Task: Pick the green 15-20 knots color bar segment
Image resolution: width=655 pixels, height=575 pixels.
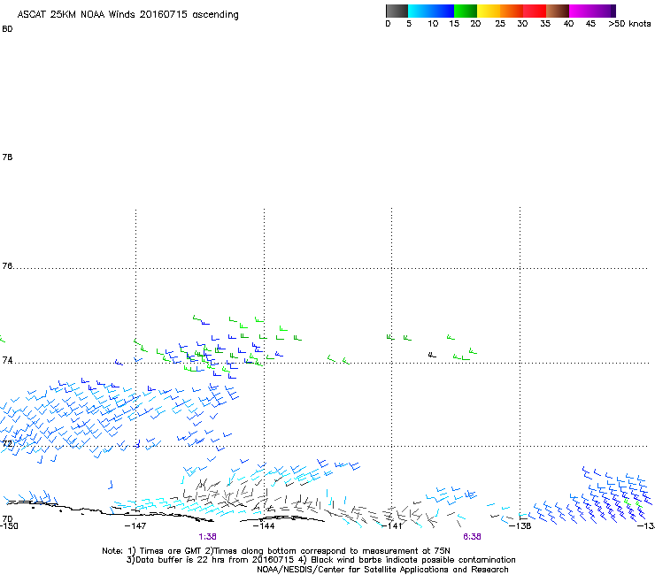Action: click(x=466, y=11)
